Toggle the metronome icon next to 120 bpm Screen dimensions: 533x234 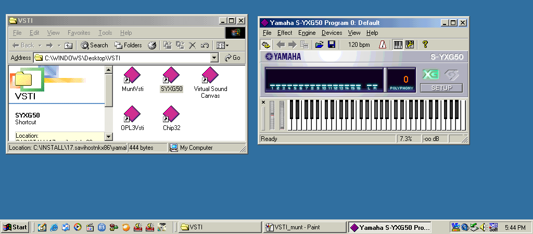(x=383, y=45)
